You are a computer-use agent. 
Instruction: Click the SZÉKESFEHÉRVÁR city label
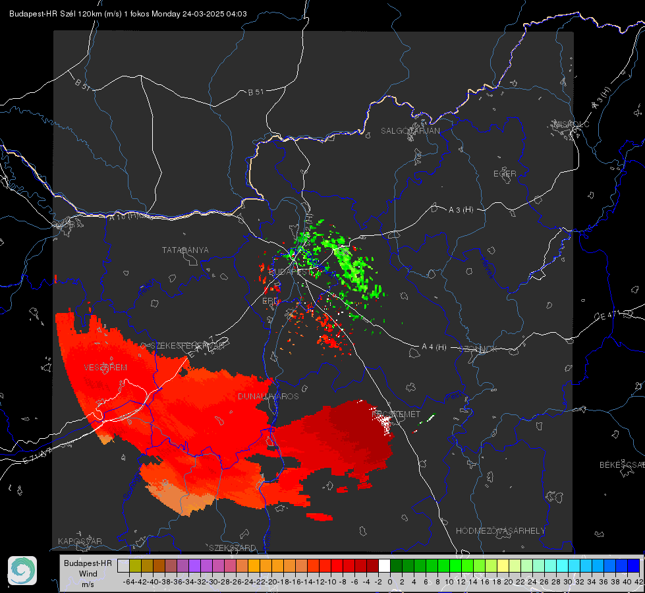pos(187,346)
